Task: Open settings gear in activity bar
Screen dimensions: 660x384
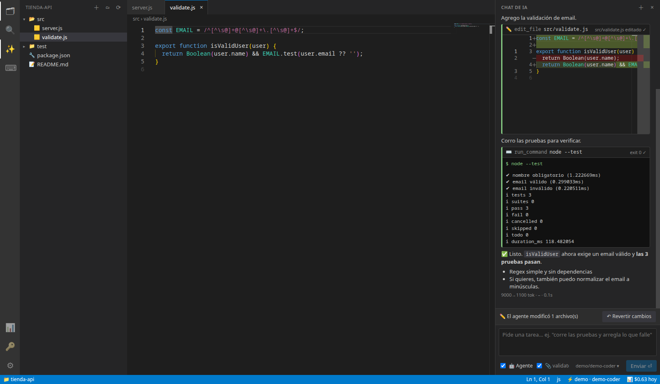Action: click(x=10, y=365)
